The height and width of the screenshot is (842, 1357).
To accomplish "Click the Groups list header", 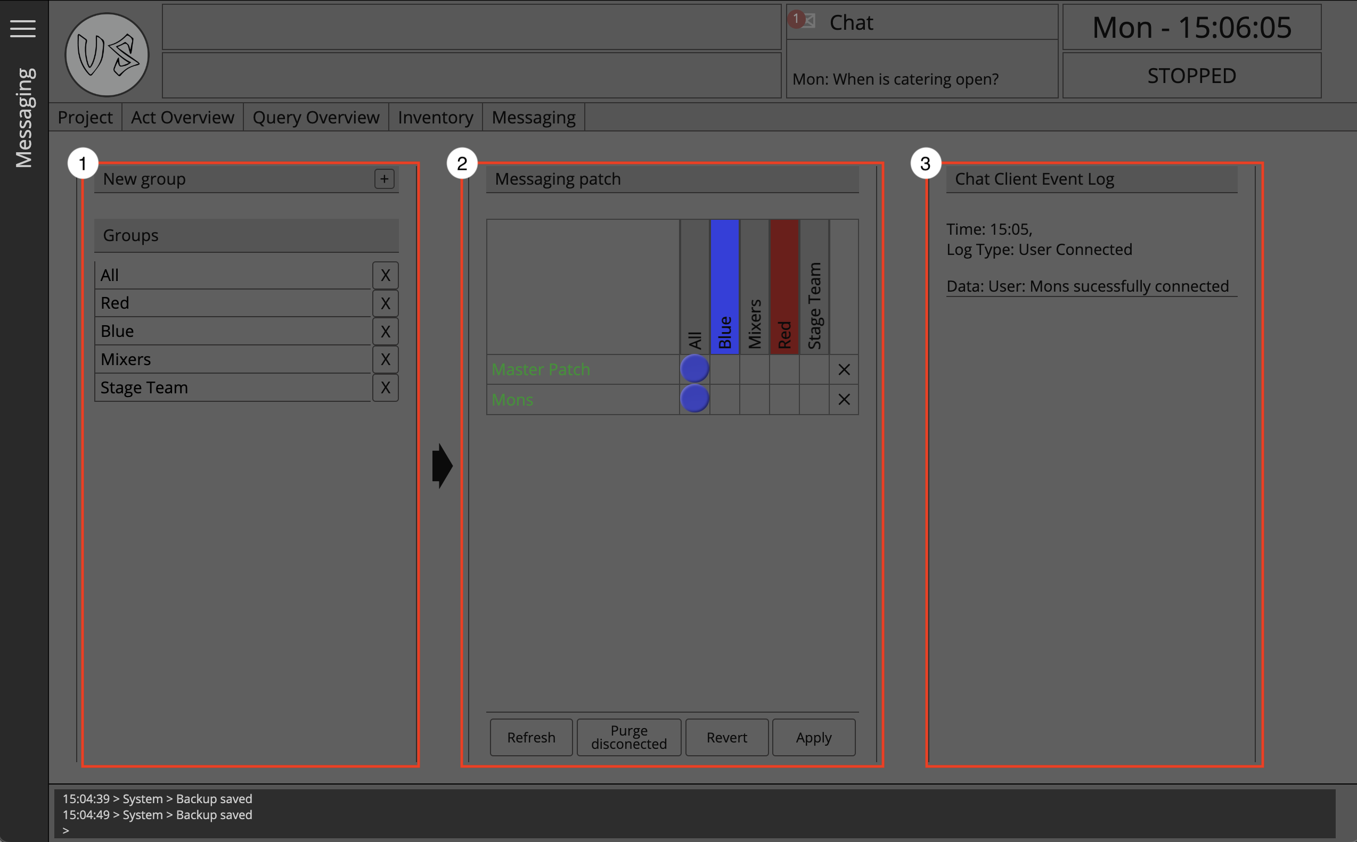I will (x=247, y=236).
